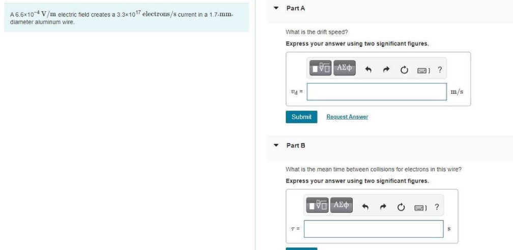Open Greek symbols palette in Part B
The height and width of the screenshot is (250, 513).
(x=341, y=205)
